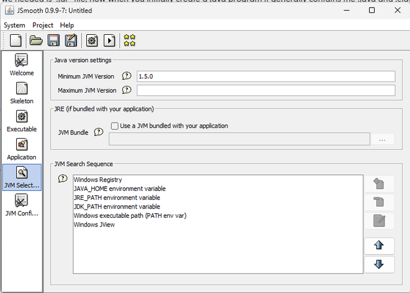The width and height of the screenshot is (410, 293).
Task: Open the JVM Configuration sidebar panel
Action: tap(22, 205)
